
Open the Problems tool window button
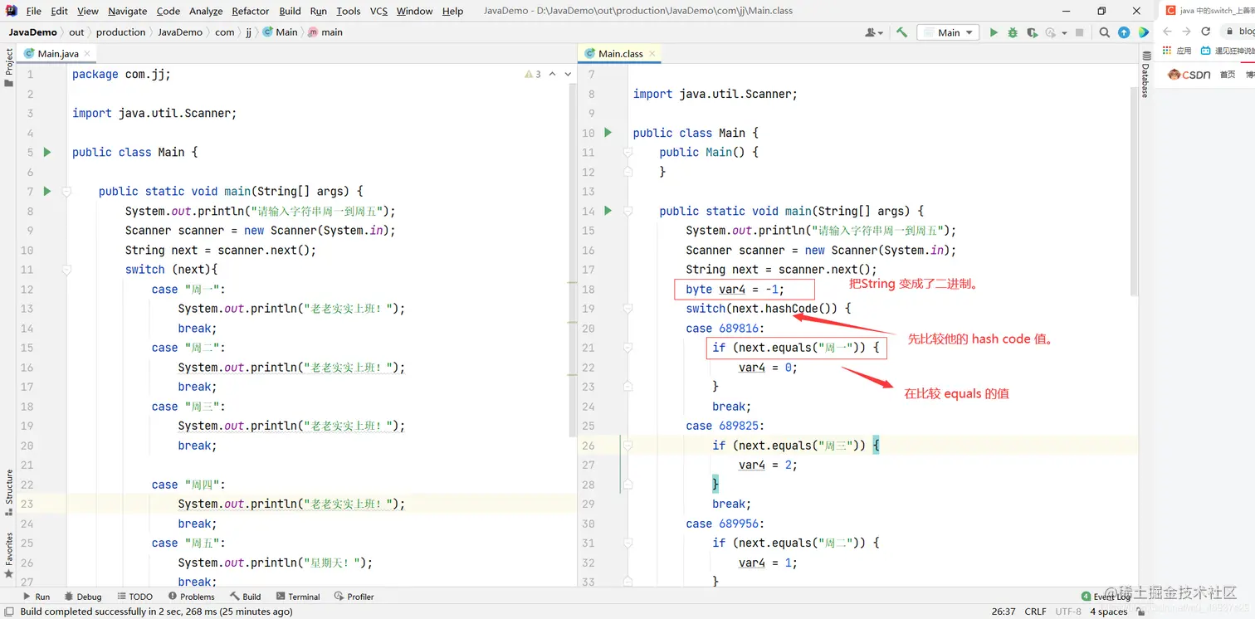point(191,597)
